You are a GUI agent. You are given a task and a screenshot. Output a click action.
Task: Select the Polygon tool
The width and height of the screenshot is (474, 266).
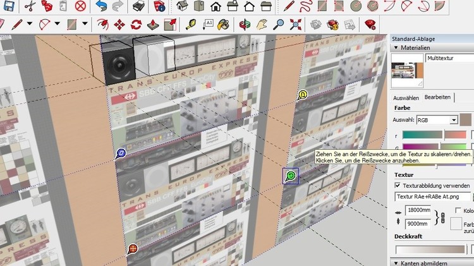click(x=372, y=6)
